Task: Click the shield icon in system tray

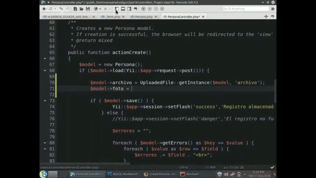Action: 219,174
